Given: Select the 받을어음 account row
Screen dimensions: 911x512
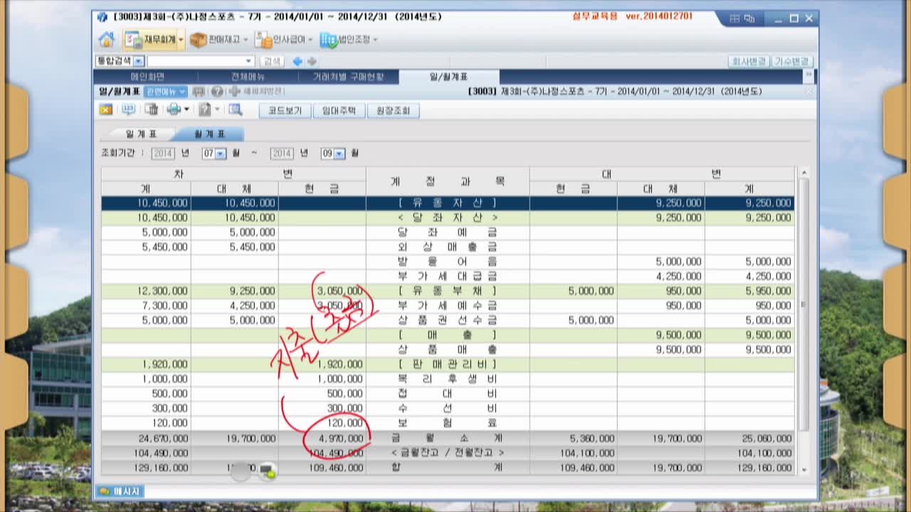Looking at the screenshot, I should pos(447,262).
